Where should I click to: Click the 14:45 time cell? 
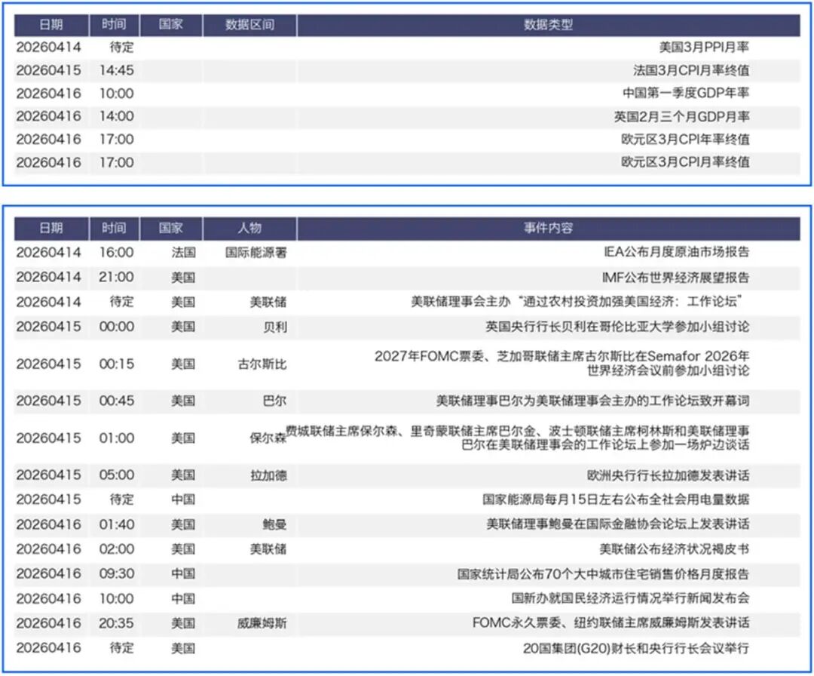[x=116, y=71]
